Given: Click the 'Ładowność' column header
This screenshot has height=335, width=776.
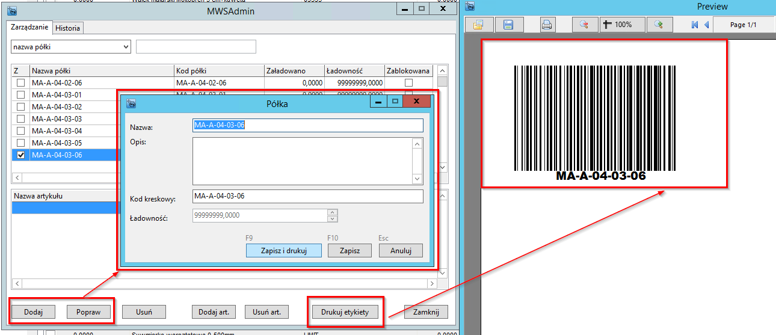Looking at the screenshot, I should coord(354,71).
